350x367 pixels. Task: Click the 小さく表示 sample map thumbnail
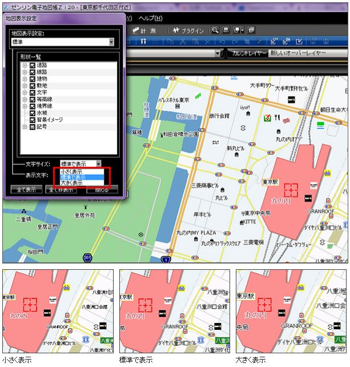58,311
